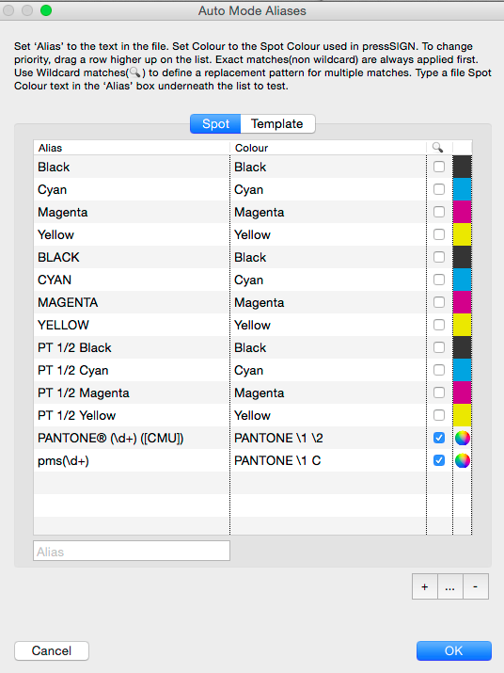This screenshot has height=673, width=504.
Task: Select the 'PT 1/2 Black' alias cell
Action: tap(132, 347)
